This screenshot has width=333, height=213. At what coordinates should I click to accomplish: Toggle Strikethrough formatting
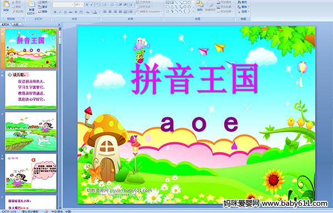70,12
